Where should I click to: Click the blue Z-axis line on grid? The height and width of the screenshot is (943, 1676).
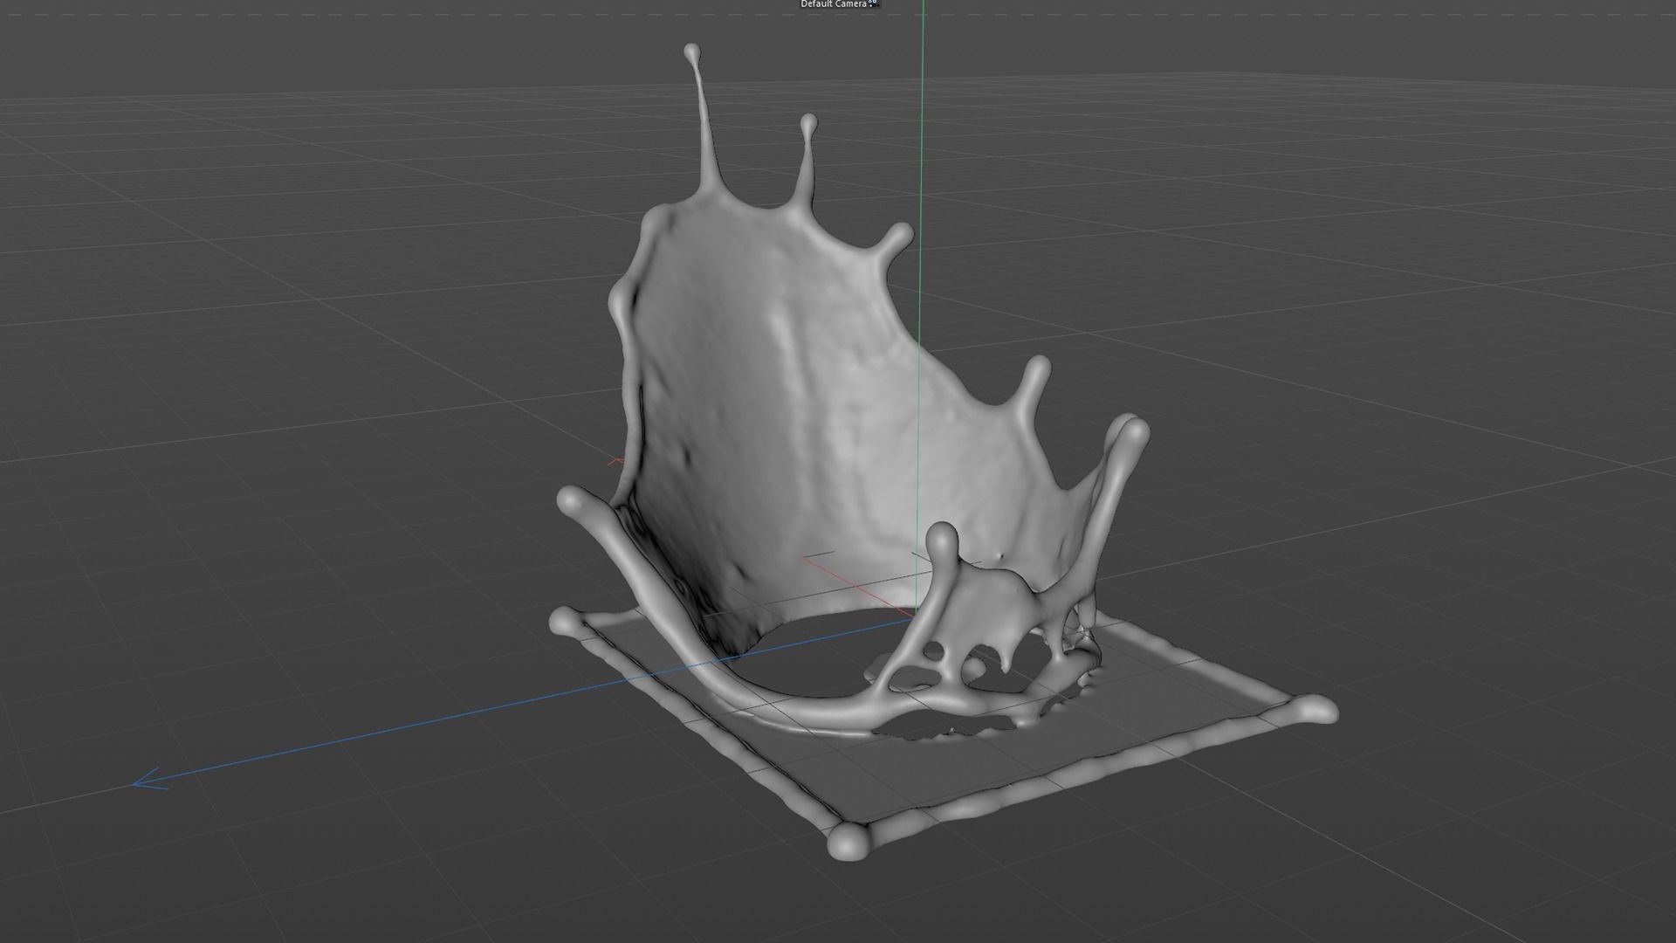coord(436,722)
